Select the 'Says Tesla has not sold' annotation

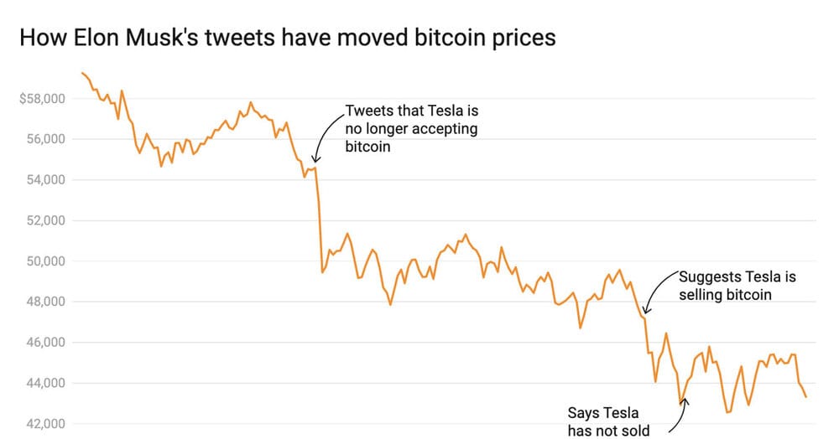[608, 421]
